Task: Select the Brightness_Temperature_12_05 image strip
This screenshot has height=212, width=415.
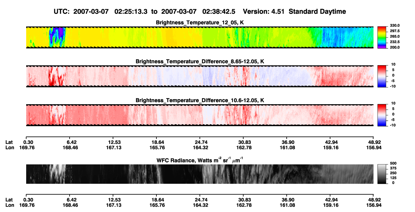Action: (200, 37)
